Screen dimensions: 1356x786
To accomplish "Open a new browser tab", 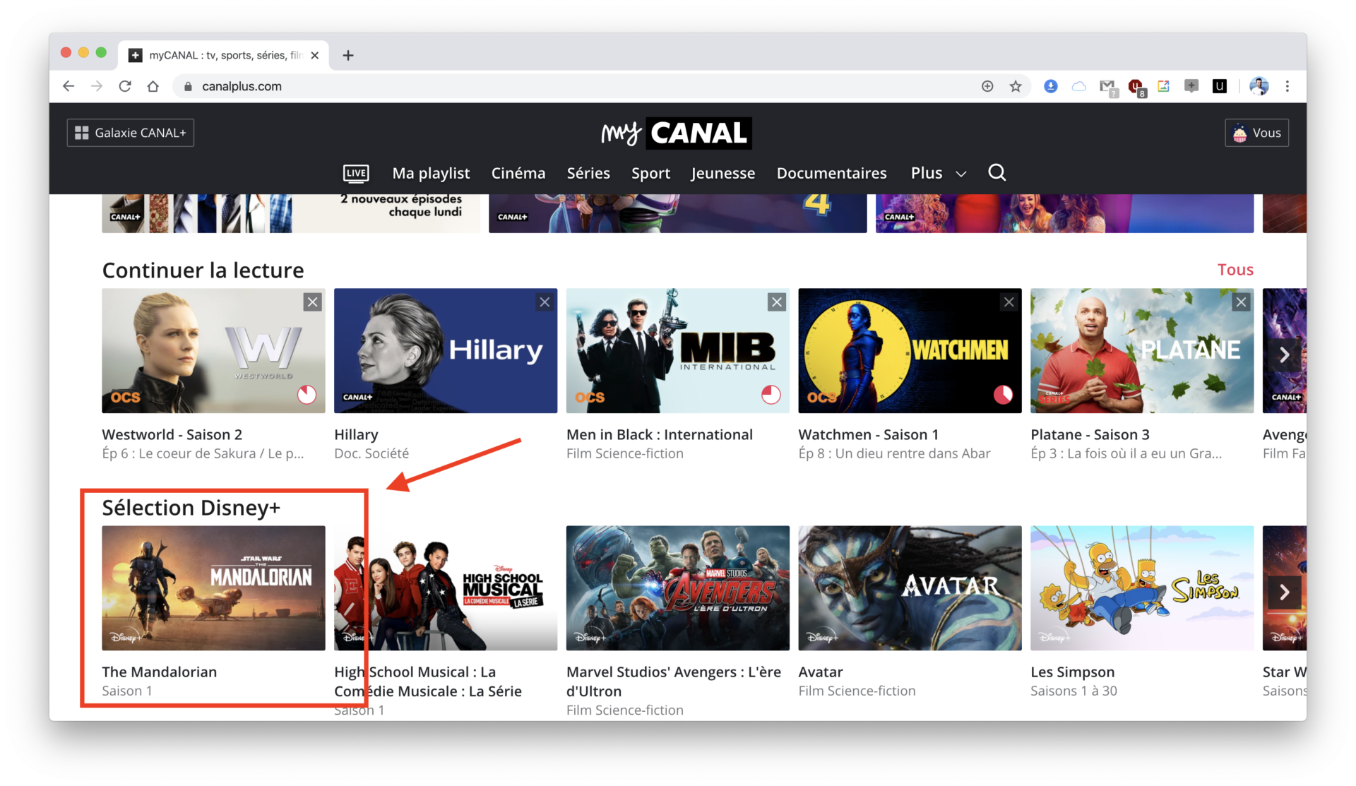I will pyautogui.click(x=348, y=55).
